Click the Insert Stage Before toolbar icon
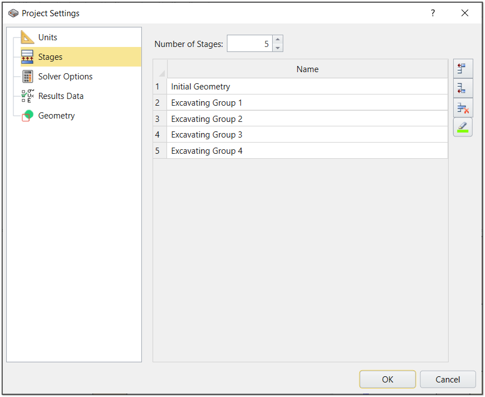This screenshot has width=485, height=397. [x=463, y=68]
